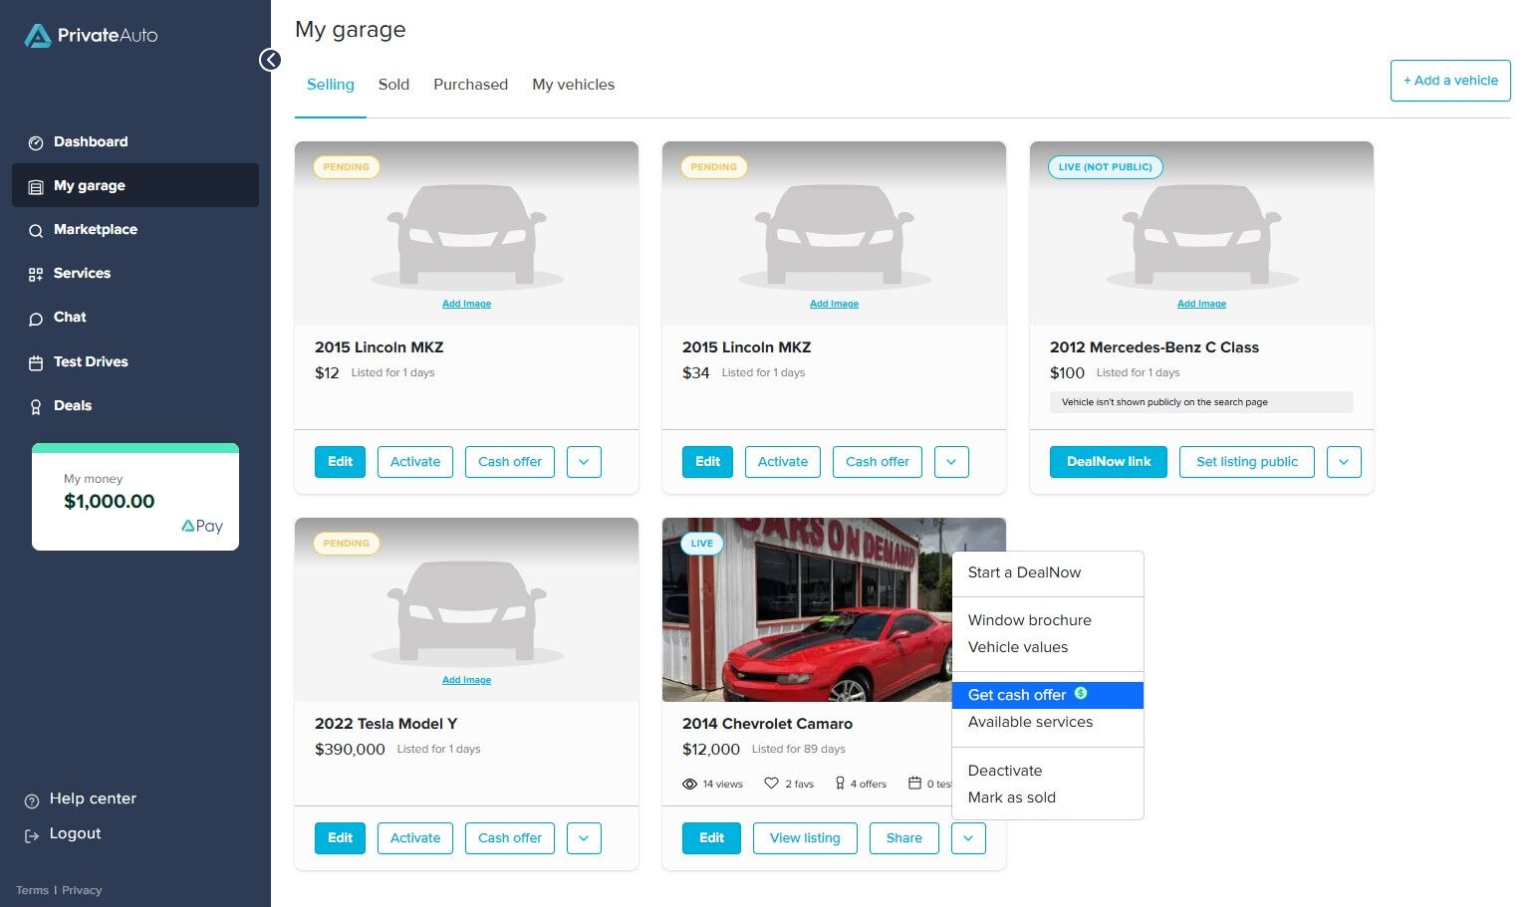Collapse the sidebar with the arrow button

pyautogui.click(x=270, y=60)
